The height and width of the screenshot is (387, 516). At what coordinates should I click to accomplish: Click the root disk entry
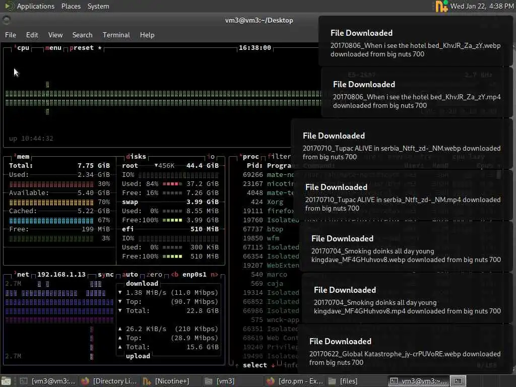[x=130, y=165]
